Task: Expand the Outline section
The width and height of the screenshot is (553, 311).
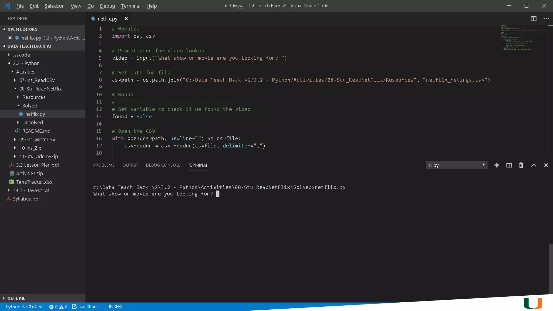Action: [x=16, y=298]
